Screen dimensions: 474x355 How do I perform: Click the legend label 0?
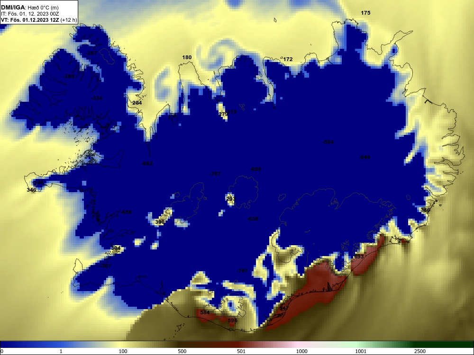click(2, 351)
